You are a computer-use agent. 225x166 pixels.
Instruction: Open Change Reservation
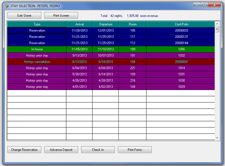click(24, 150)
